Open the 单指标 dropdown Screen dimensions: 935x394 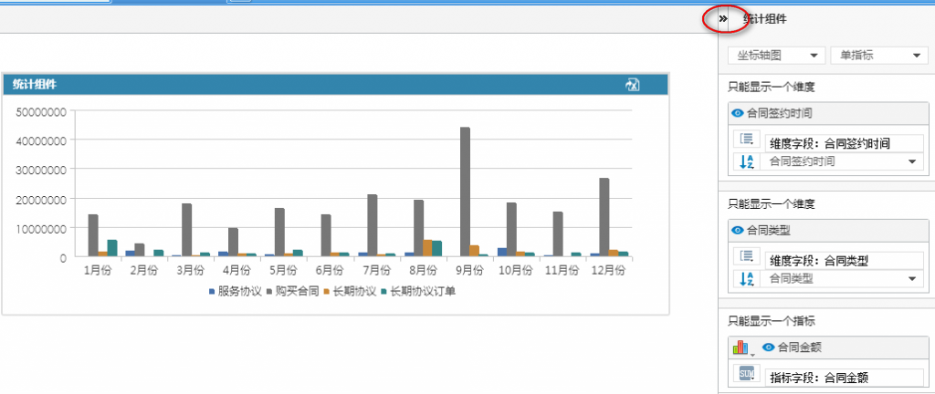(x=879, y=56)
